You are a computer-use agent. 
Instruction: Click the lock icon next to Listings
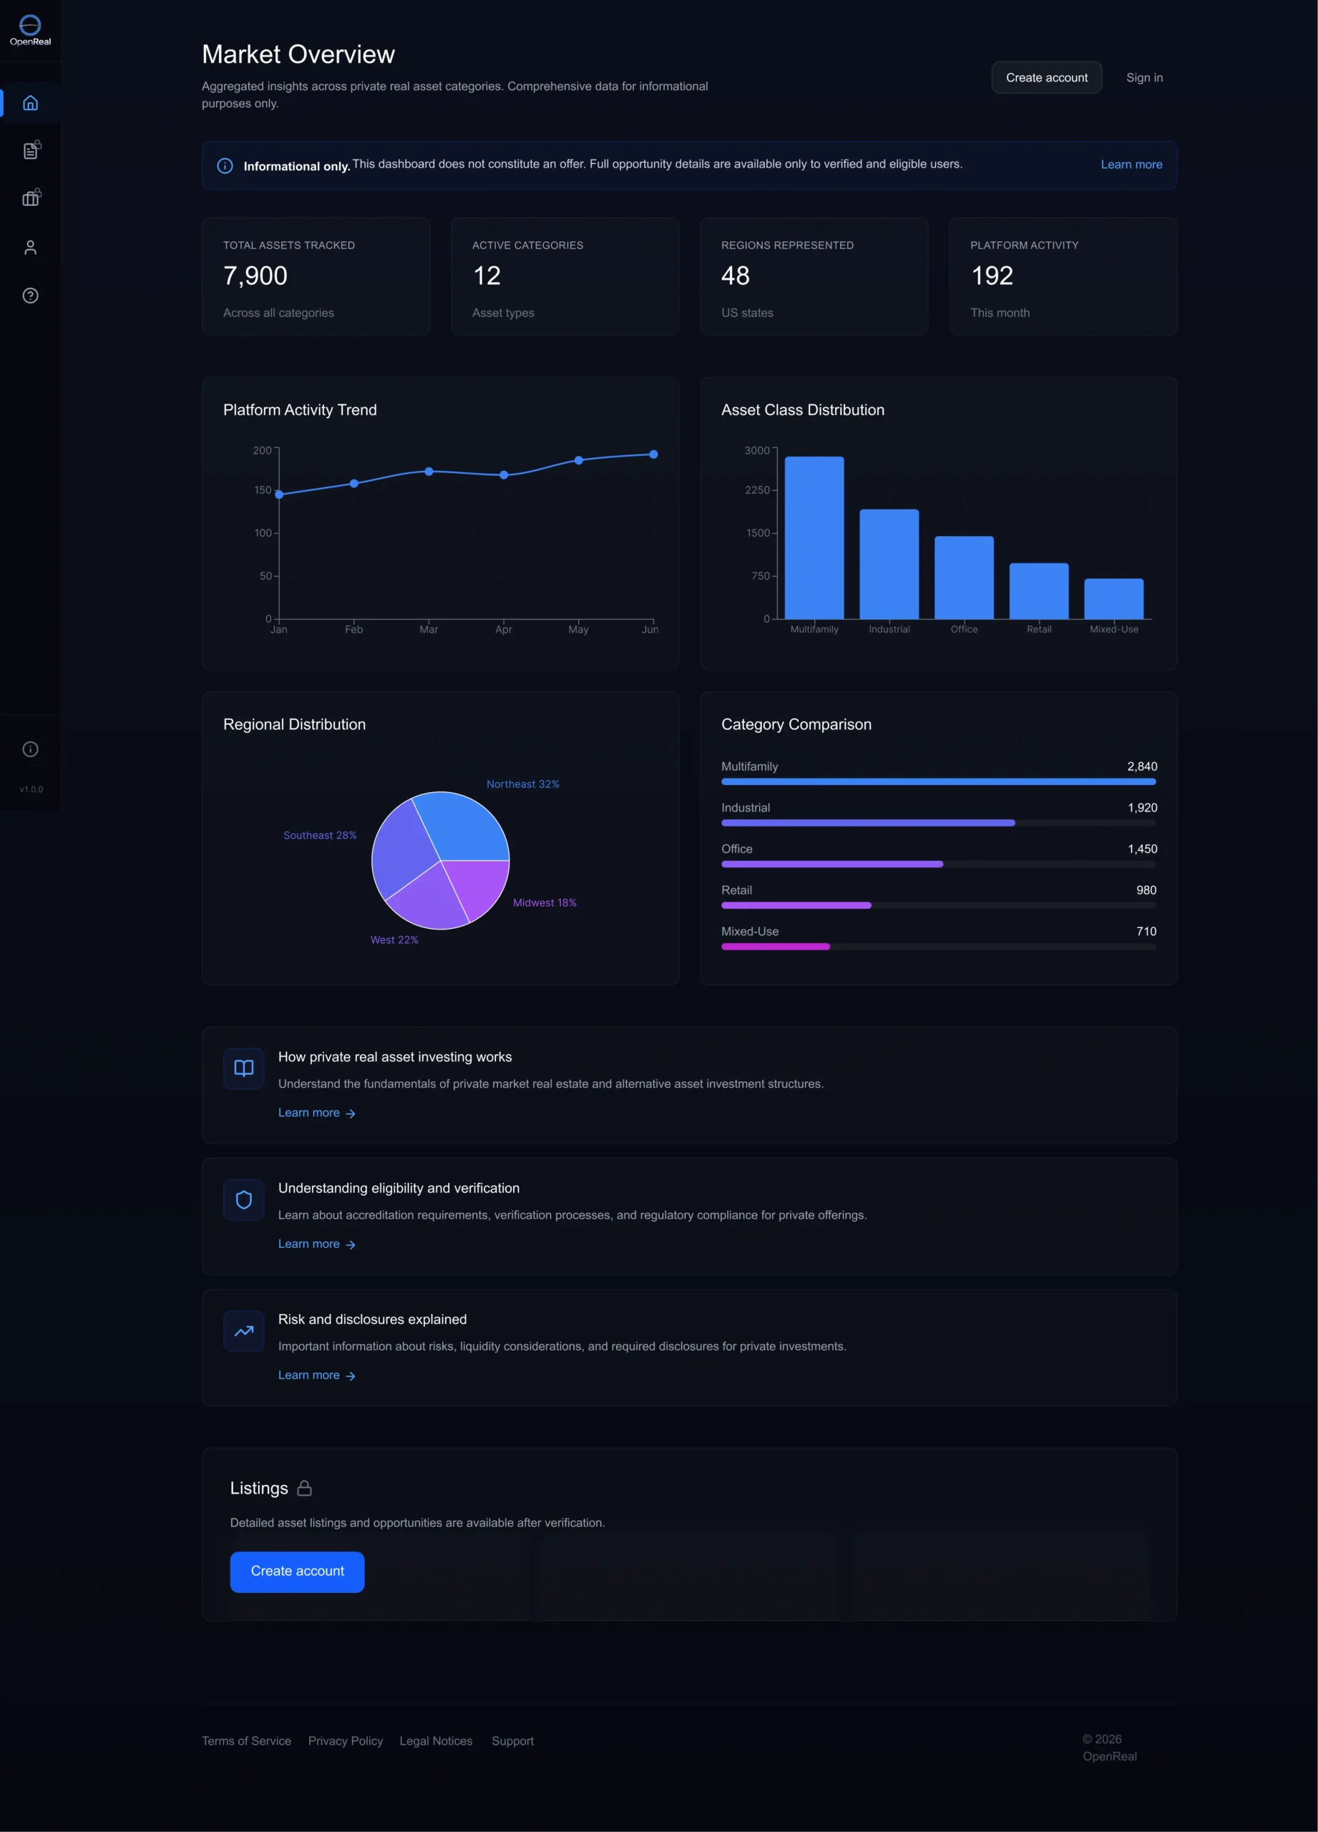(305, 1487)
